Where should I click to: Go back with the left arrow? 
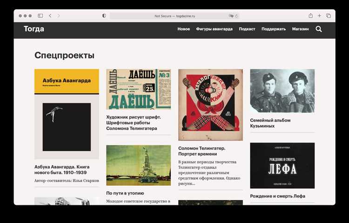50,16
